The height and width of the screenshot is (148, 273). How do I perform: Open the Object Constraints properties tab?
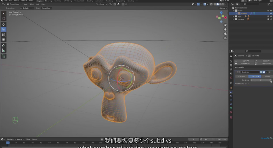[231, 104]
